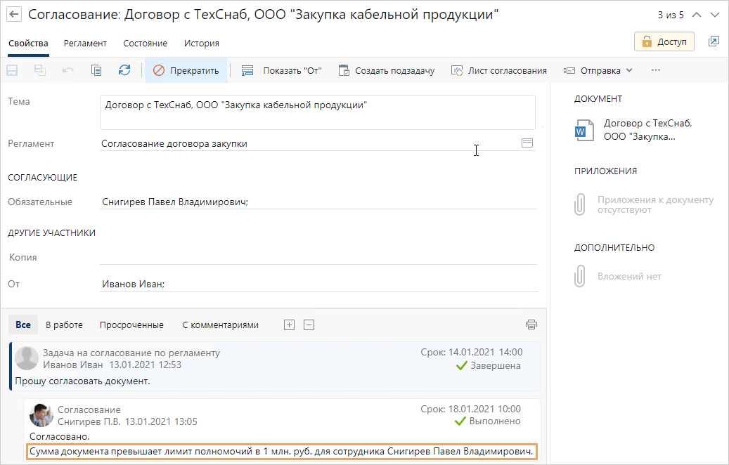Viewport: 729px width, 465px height.
Task: Open the Лист согласования toolbar button
Action: [x=499, y=70]
